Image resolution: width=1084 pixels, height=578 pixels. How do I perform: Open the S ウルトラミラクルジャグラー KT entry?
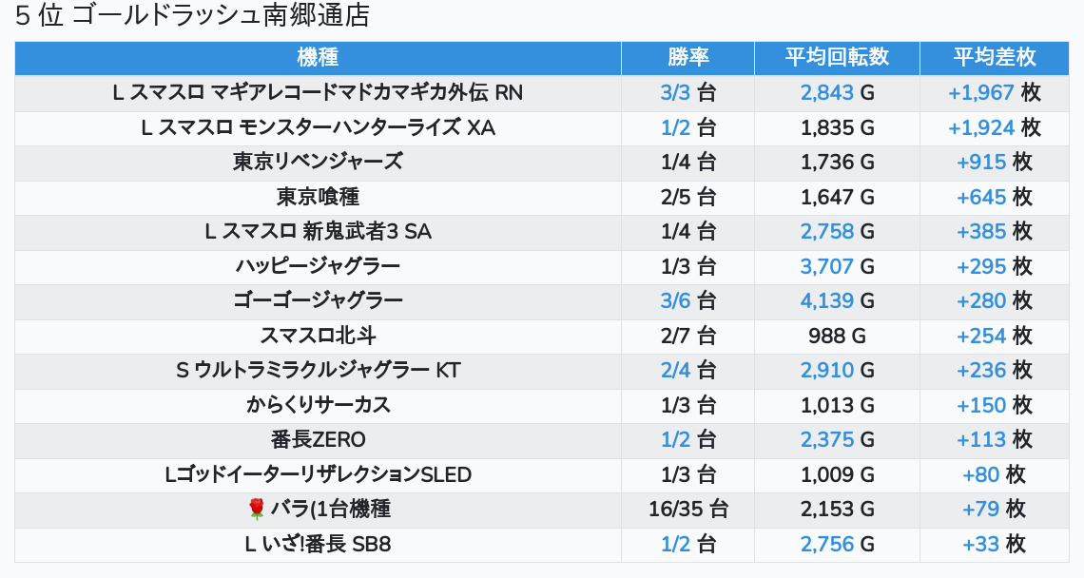click(318, 371)
